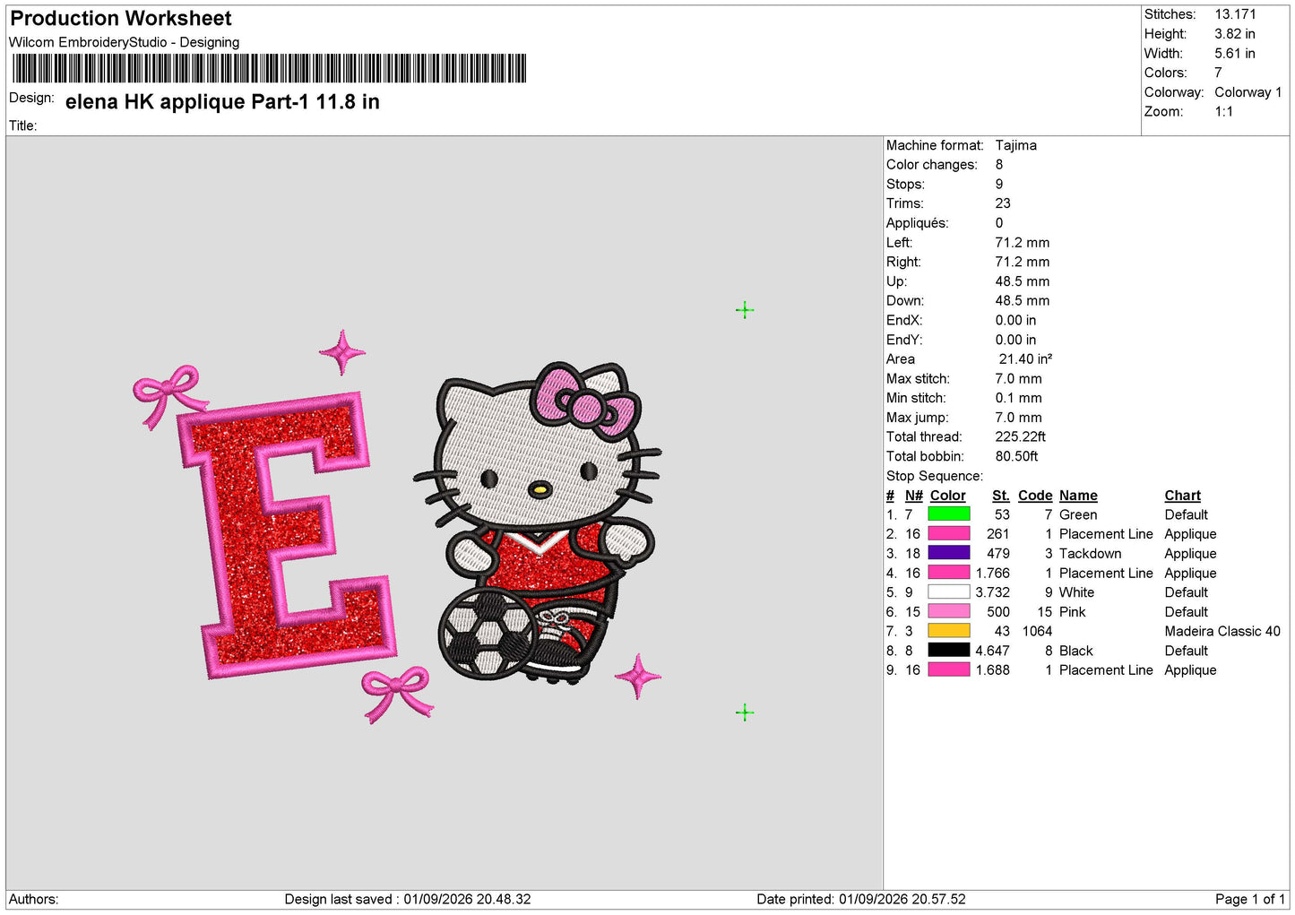This screenshot has width=1295, height=915.
Task: Click the Area value 21.40 in²
Action: click(1025, 359)
